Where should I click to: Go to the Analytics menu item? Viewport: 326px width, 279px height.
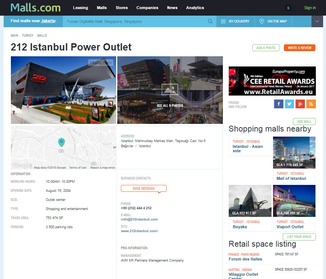pos(195,8)
